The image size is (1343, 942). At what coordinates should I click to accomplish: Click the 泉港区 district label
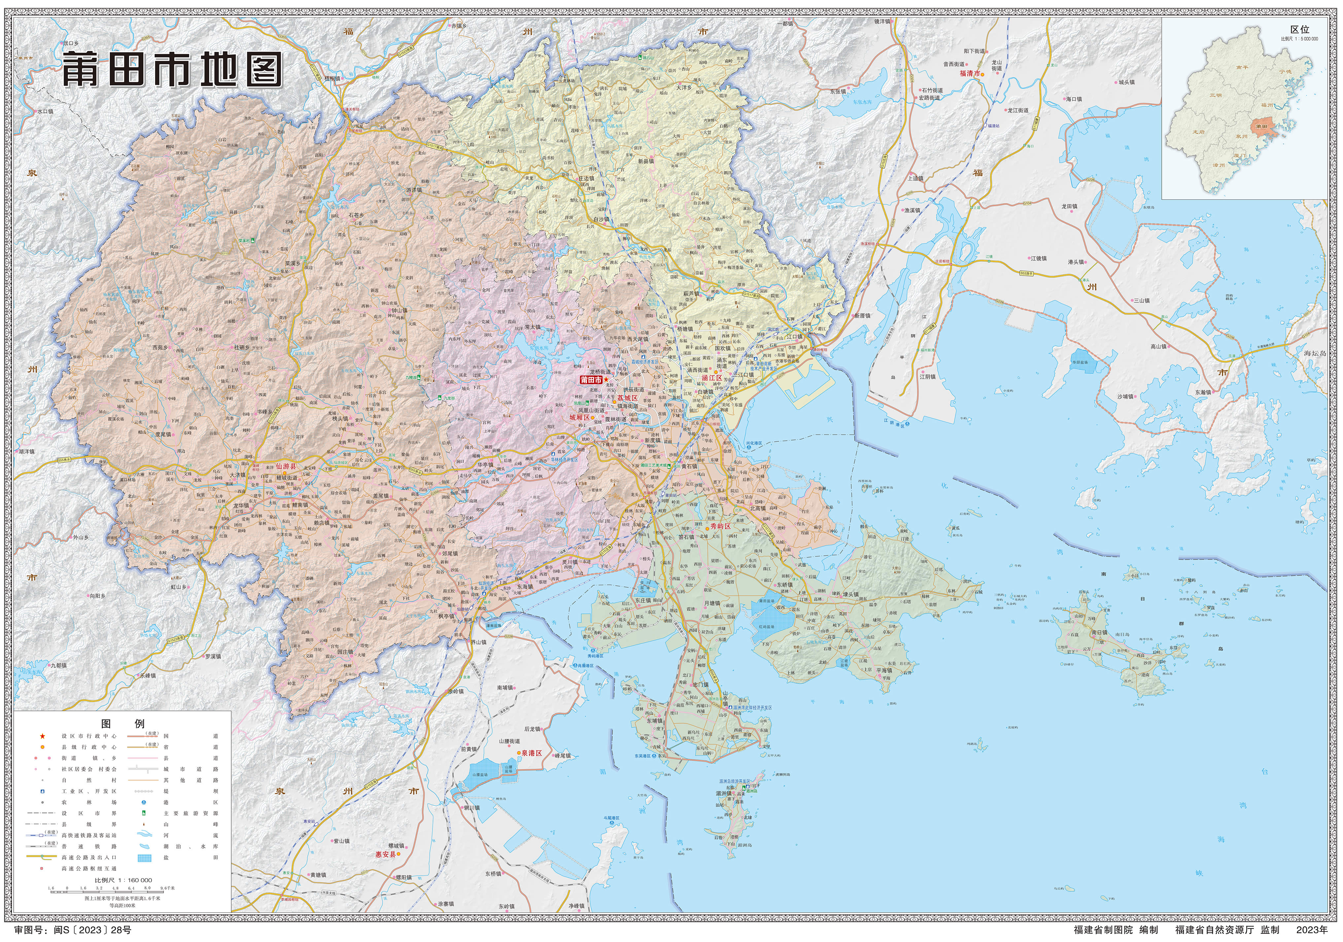pyautogui.click(x=532, y=753)
